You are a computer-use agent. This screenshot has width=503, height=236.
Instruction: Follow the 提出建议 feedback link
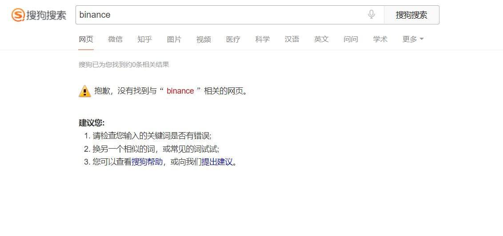click(x=217, y=162)
